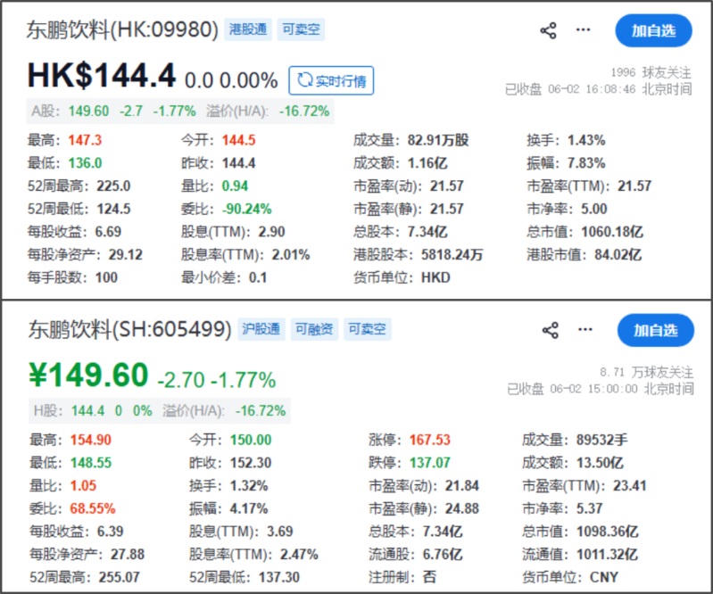Click 今开 value 150.00

point(251,440)
